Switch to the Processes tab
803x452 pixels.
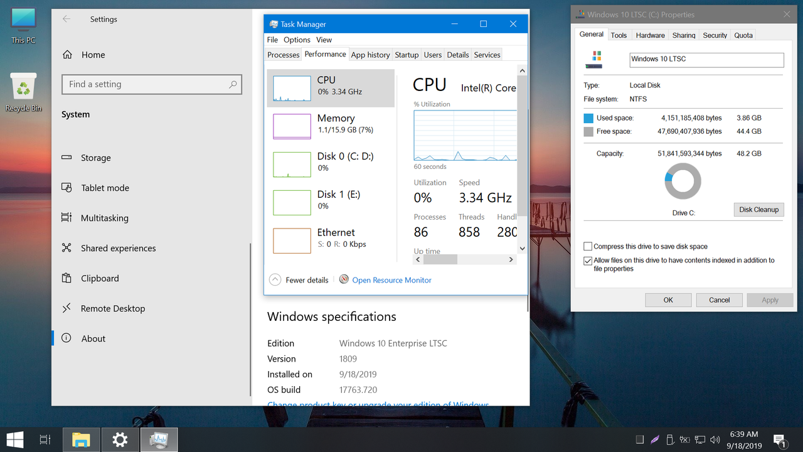point(284,55)
